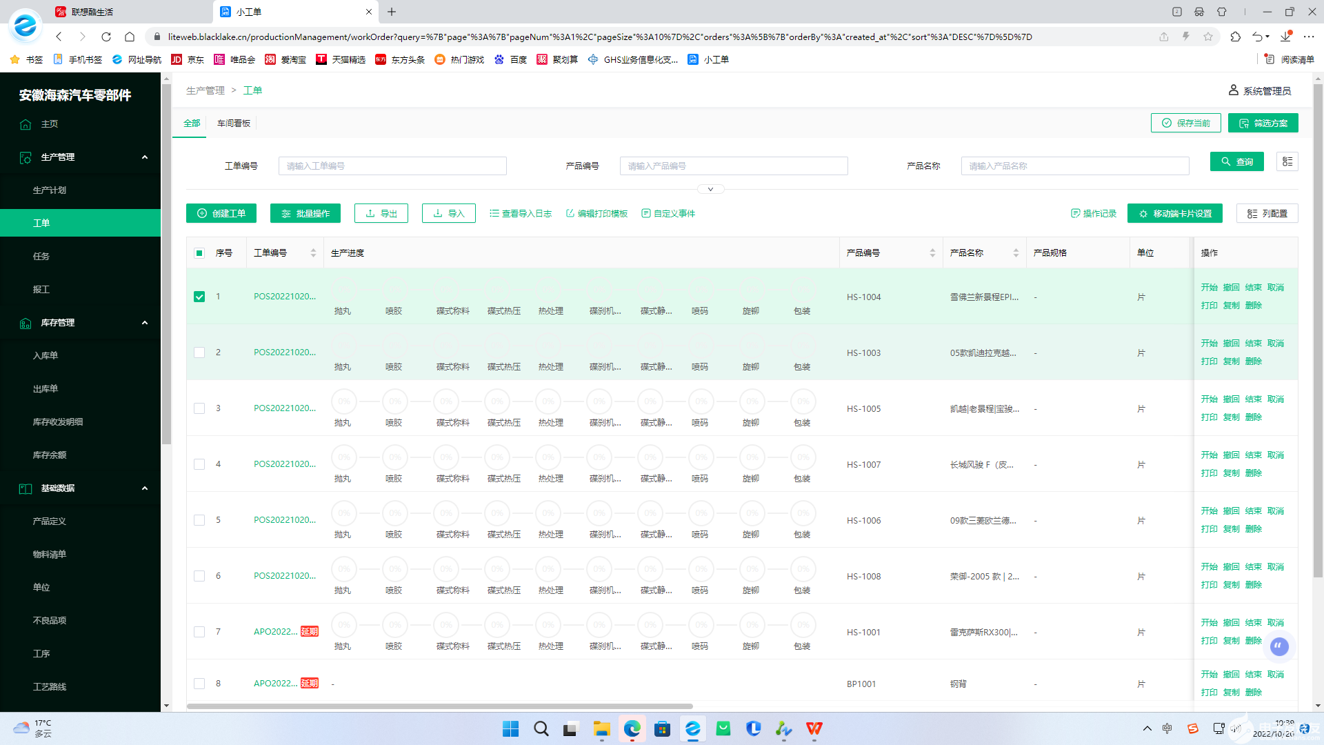The width and height of the screenshot is (1324, 745).
Task: Click the 生产管理 sidebar section icon
Action: pyautogui.click(x=26, y=157)
